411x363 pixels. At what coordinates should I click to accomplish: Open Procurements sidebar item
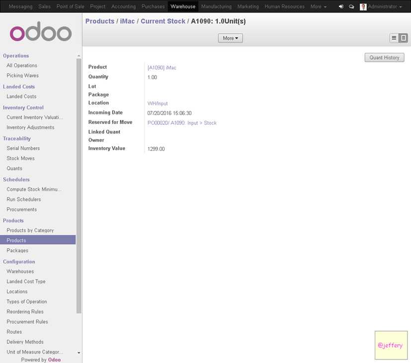pos(22,209)
